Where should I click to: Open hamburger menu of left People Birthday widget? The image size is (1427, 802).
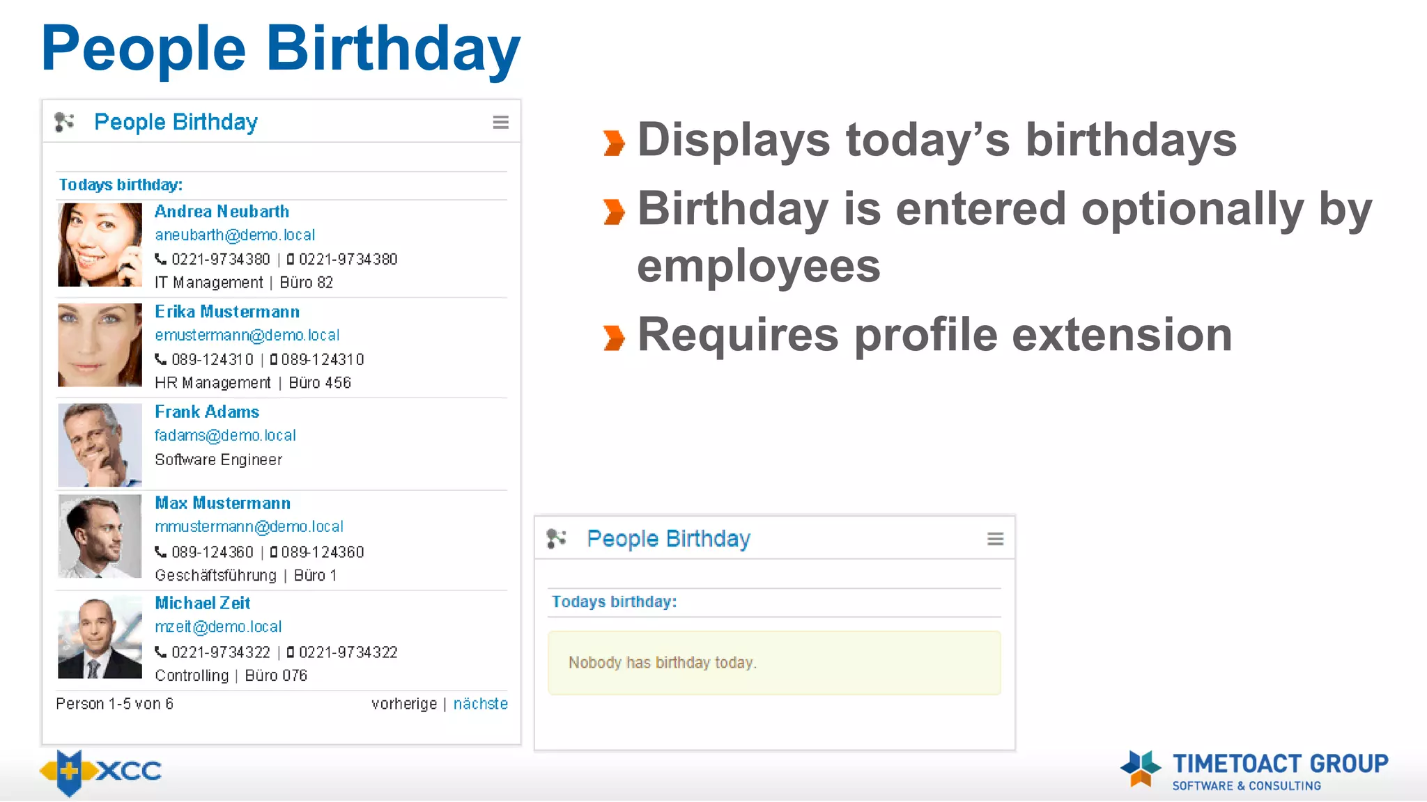tap(500, 123)
